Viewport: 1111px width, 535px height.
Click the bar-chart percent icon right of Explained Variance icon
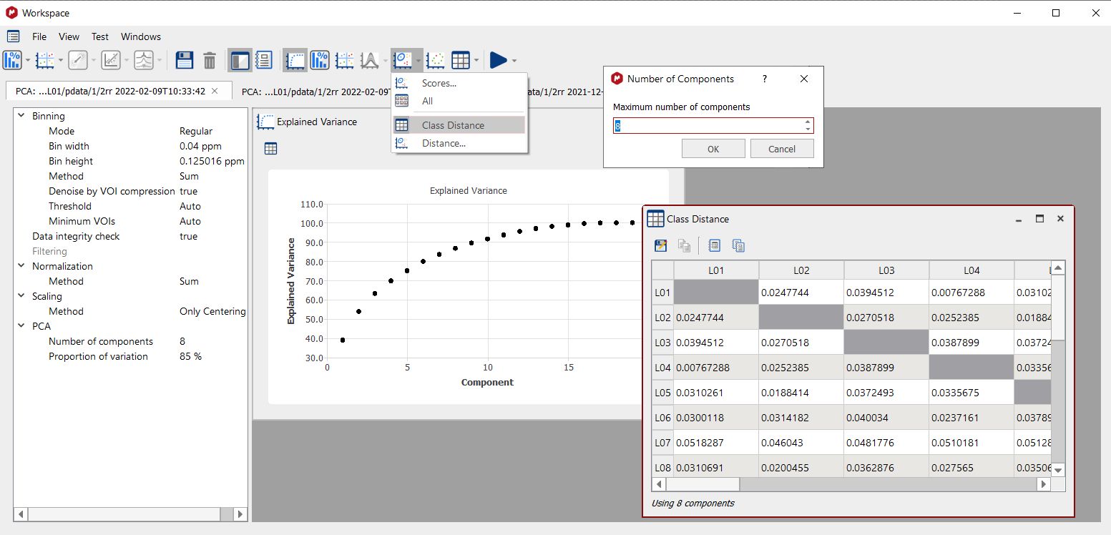320,60
